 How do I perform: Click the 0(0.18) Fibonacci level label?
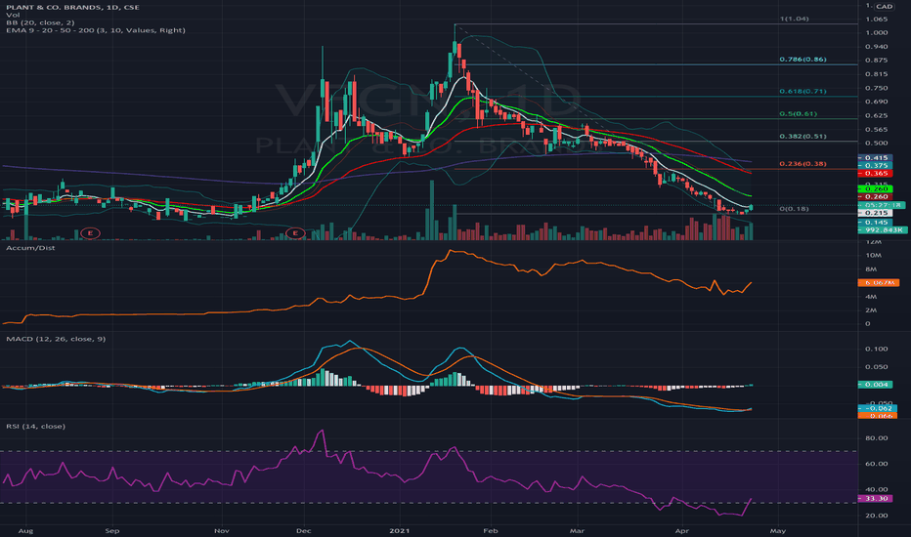[794, 208]
